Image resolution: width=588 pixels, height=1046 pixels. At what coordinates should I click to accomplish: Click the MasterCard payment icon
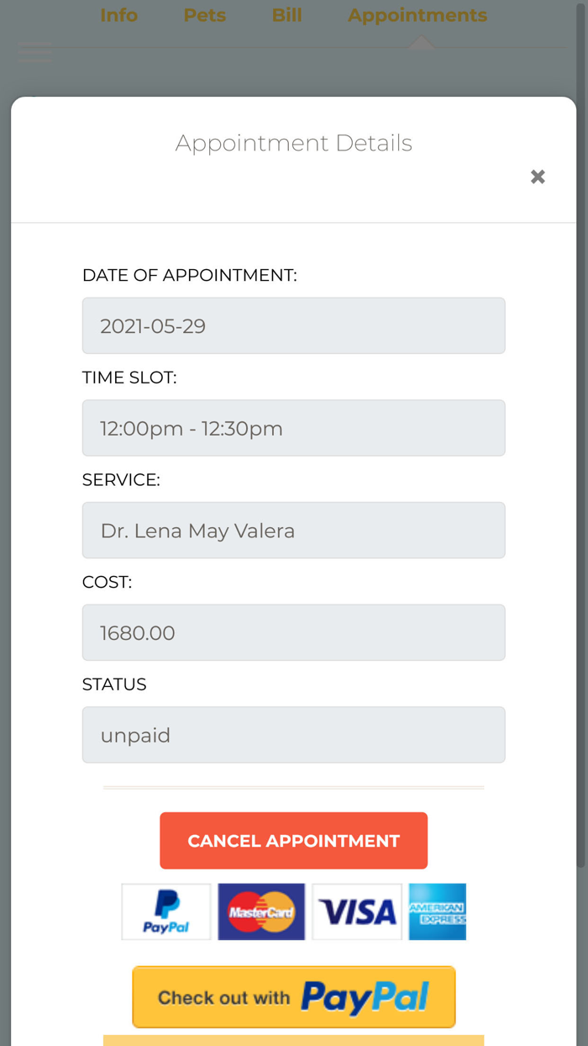261,911
